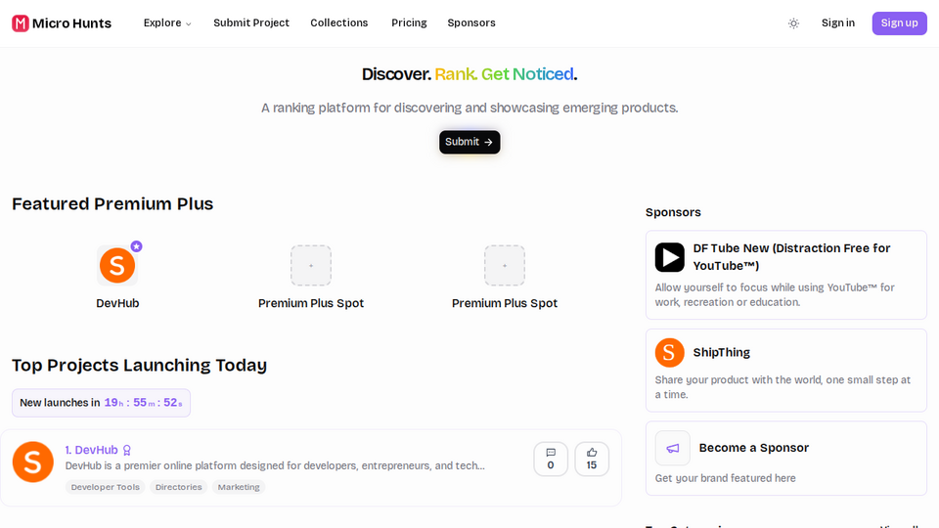Open the Become a Sponsor card title
The height and width of the screenshot is (528, 939).
[x=754, y=448]
